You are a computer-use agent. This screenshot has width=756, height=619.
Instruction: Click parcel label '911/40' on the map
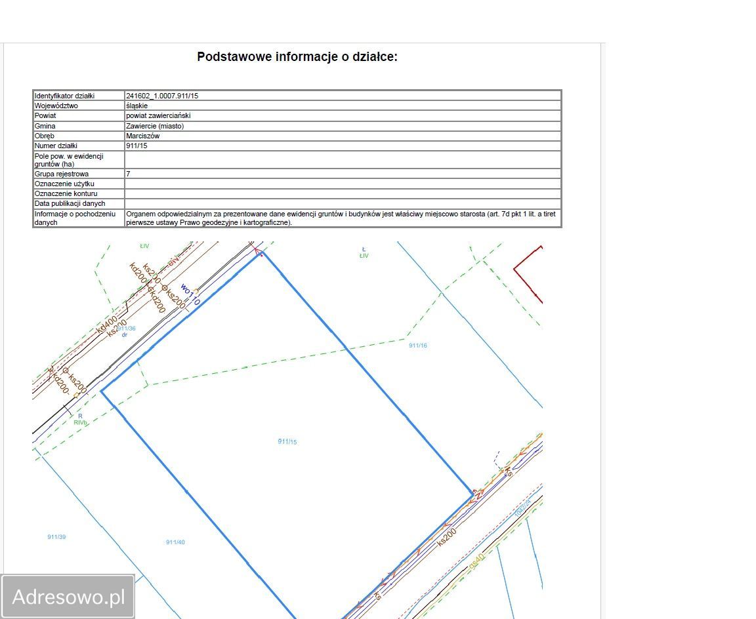point(175,542)
